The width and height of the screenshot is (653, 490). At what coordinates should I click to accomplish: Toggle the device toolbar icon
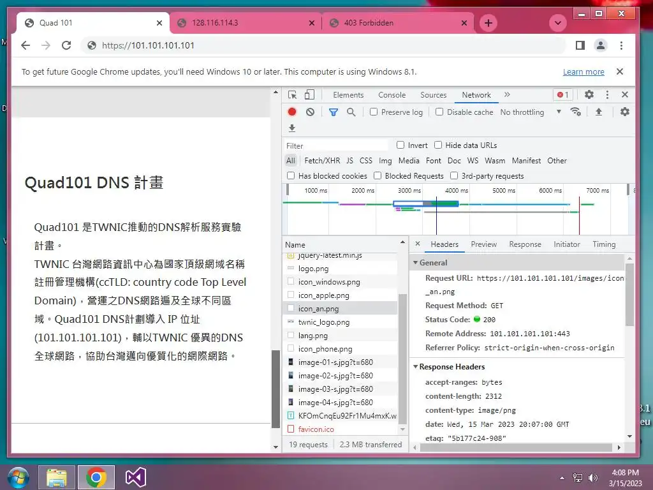click(x=309, y=95)
